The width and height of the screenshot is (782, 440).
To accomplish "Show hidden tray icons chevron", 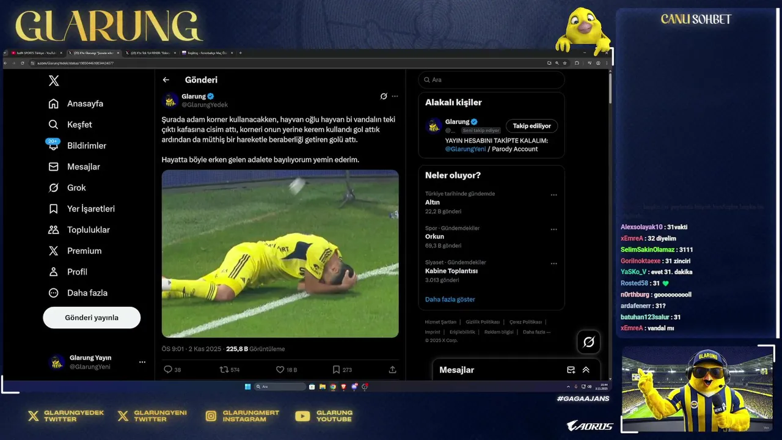I will [568, 387].
